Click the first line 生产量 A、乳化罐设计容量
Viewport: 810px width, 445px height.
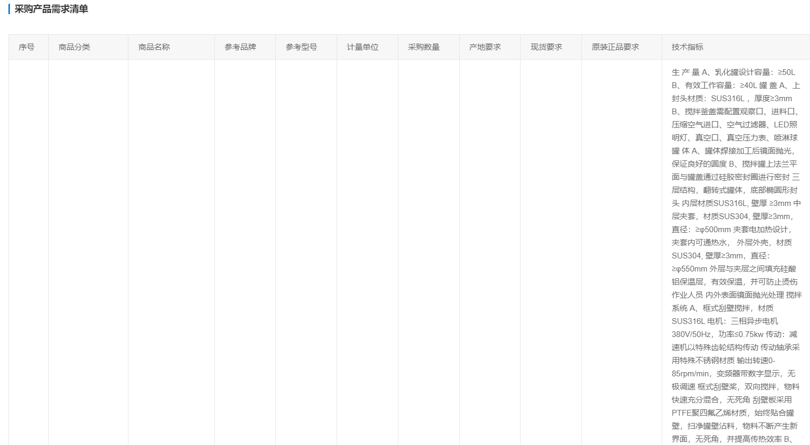click(733, 72)
